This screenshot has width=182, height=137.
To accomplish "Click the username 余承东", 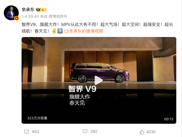I will (x=28, y=9).
